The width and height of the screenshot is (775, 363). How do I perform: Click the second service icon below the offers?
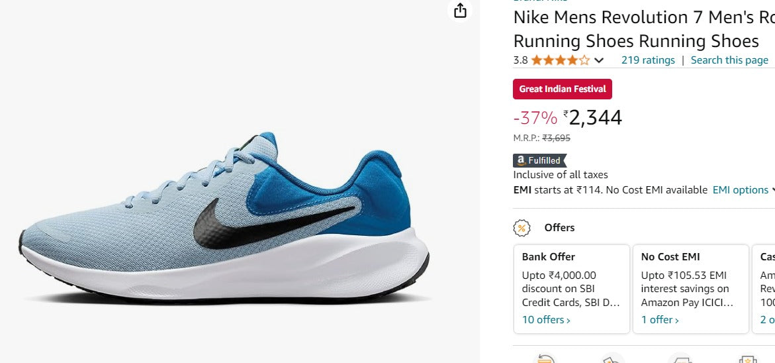pos(613,358)
